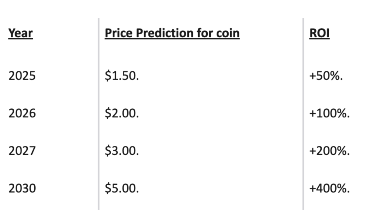Image resolution: width=377 pixels, height=212 pixels.
Task: Select the 2027 year cell
Action: click(x=22, y=151)
